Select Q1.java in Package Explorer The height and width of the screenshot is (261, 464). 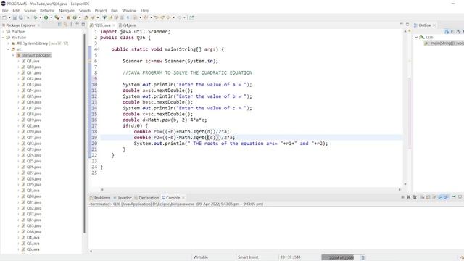tap(33, 61)
